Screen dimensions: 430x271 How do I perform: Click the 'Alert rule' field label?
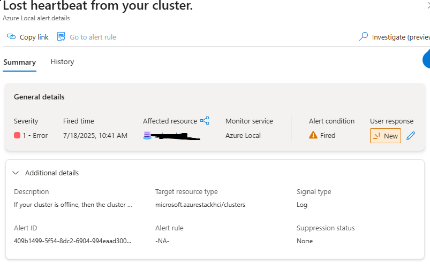click(169, 228)
